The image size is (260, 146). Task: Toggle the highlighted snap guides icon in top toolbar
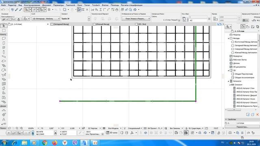[79, 10]
